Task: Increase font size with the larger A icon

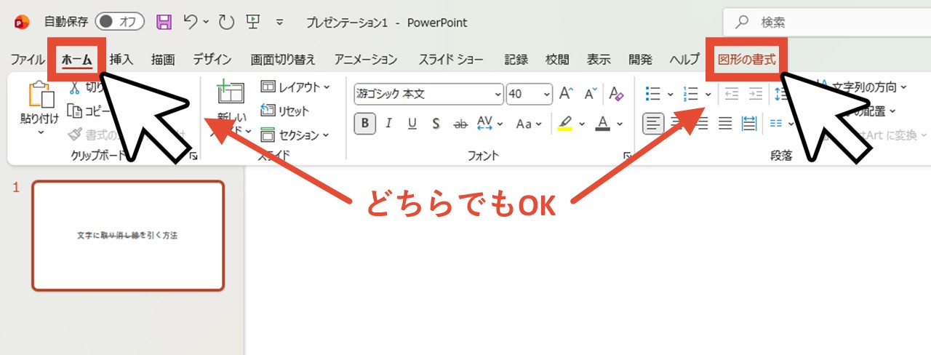Action: pyautogui.click(x=567, y=93)
